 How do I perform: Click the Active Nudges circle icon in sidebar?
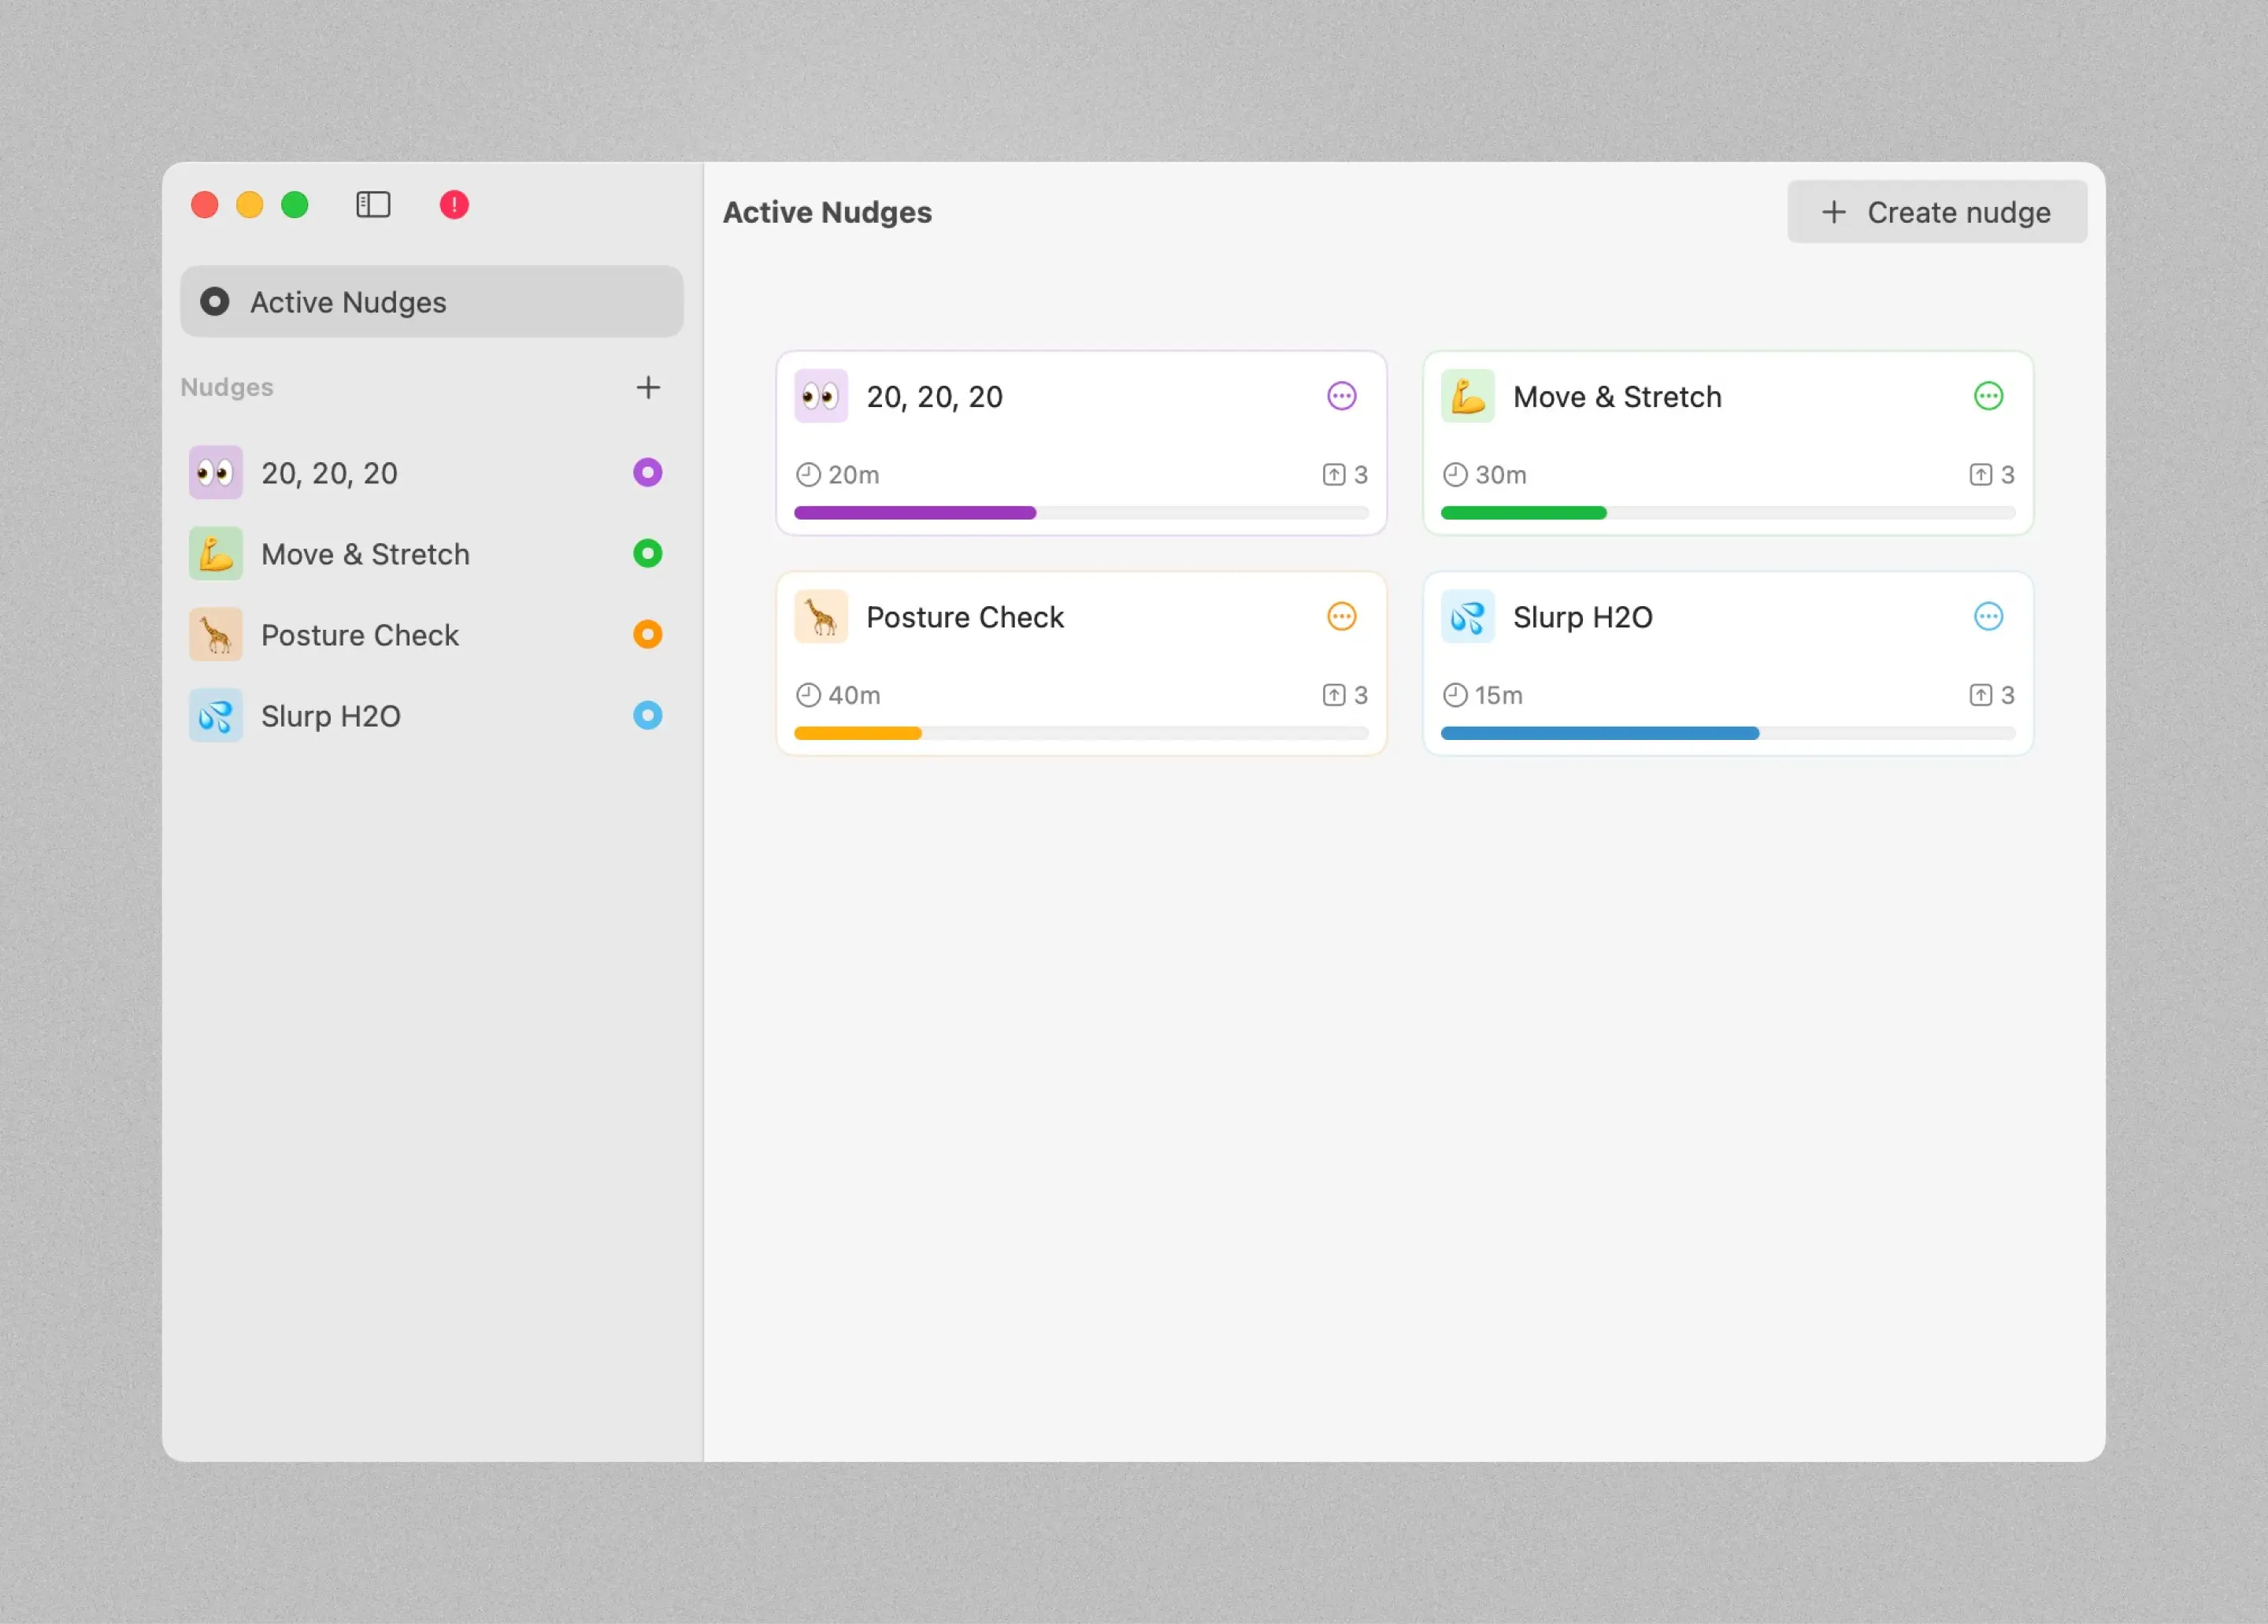pos(215,301)
